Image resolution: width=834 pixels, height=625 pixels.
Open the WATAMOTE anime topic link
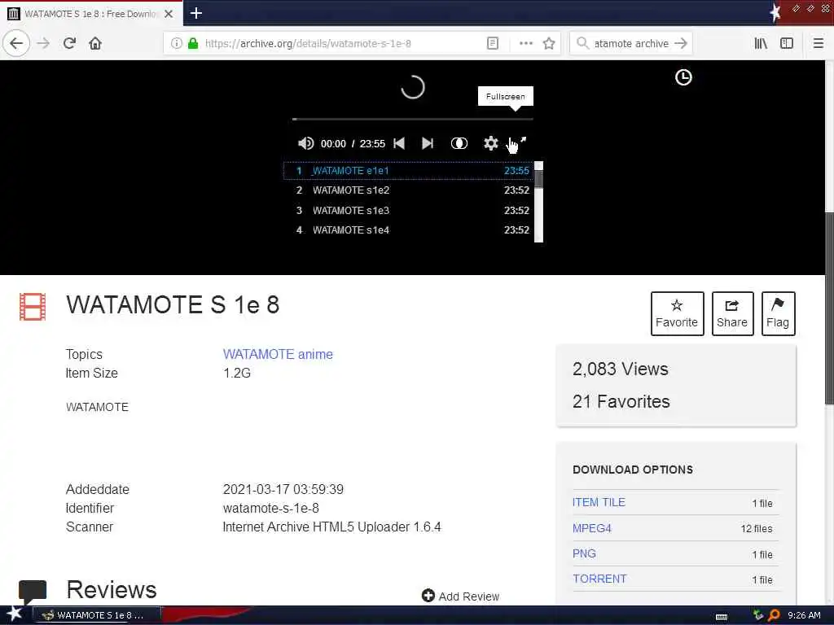click(x=278, y=355)
